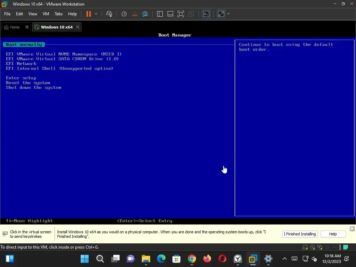Screen dimensions: 356x267
Task: Expand the hidden system tray icons chevron
Action: coord(284,259)
